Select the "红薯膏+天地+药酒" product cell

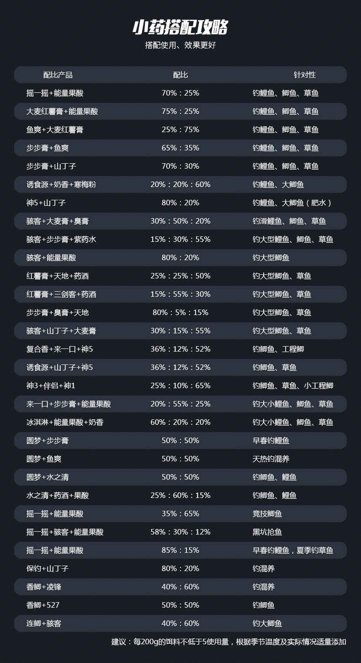(x=58, y=276)
